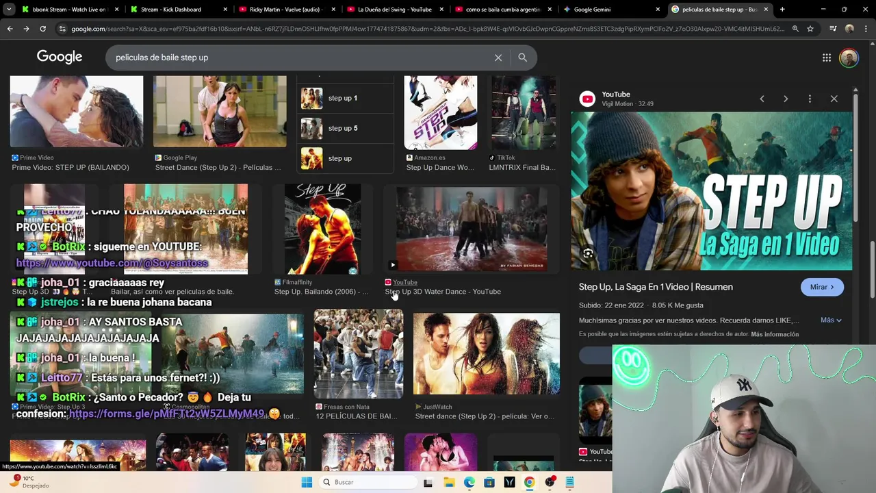This screenshot has height=493, width=876.
Task: Click the Mirar button in the preview
Action: [x=822, y=287]
